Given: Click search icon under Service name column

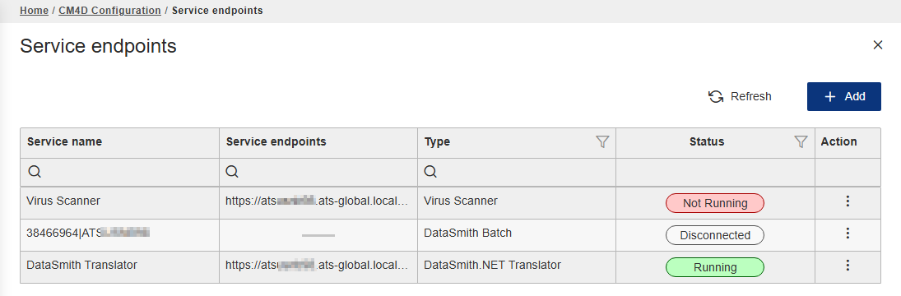Looking at the screenshot, I should coord(34,172).
